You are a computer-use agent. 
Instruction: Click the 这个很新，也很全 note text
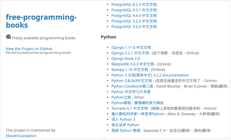tap(168, 53)
